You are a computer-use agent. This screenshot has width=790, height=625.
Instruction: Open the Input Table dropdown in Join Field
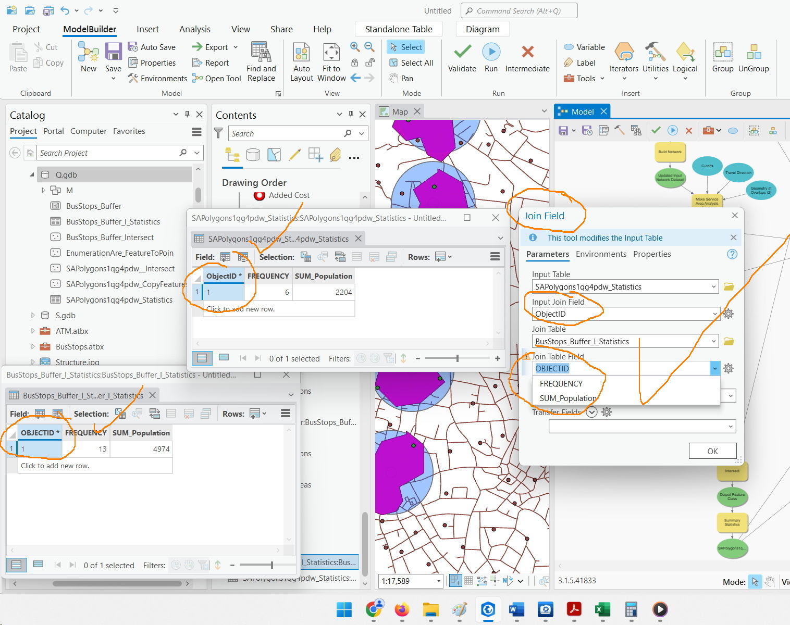(x=713, y=286)
